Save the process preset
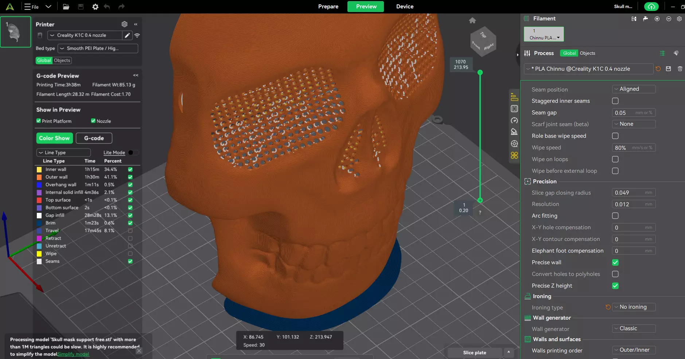 click(668, 69)
